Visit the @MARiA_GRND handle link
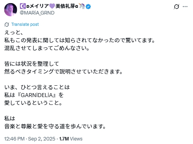 click(37, 13)
